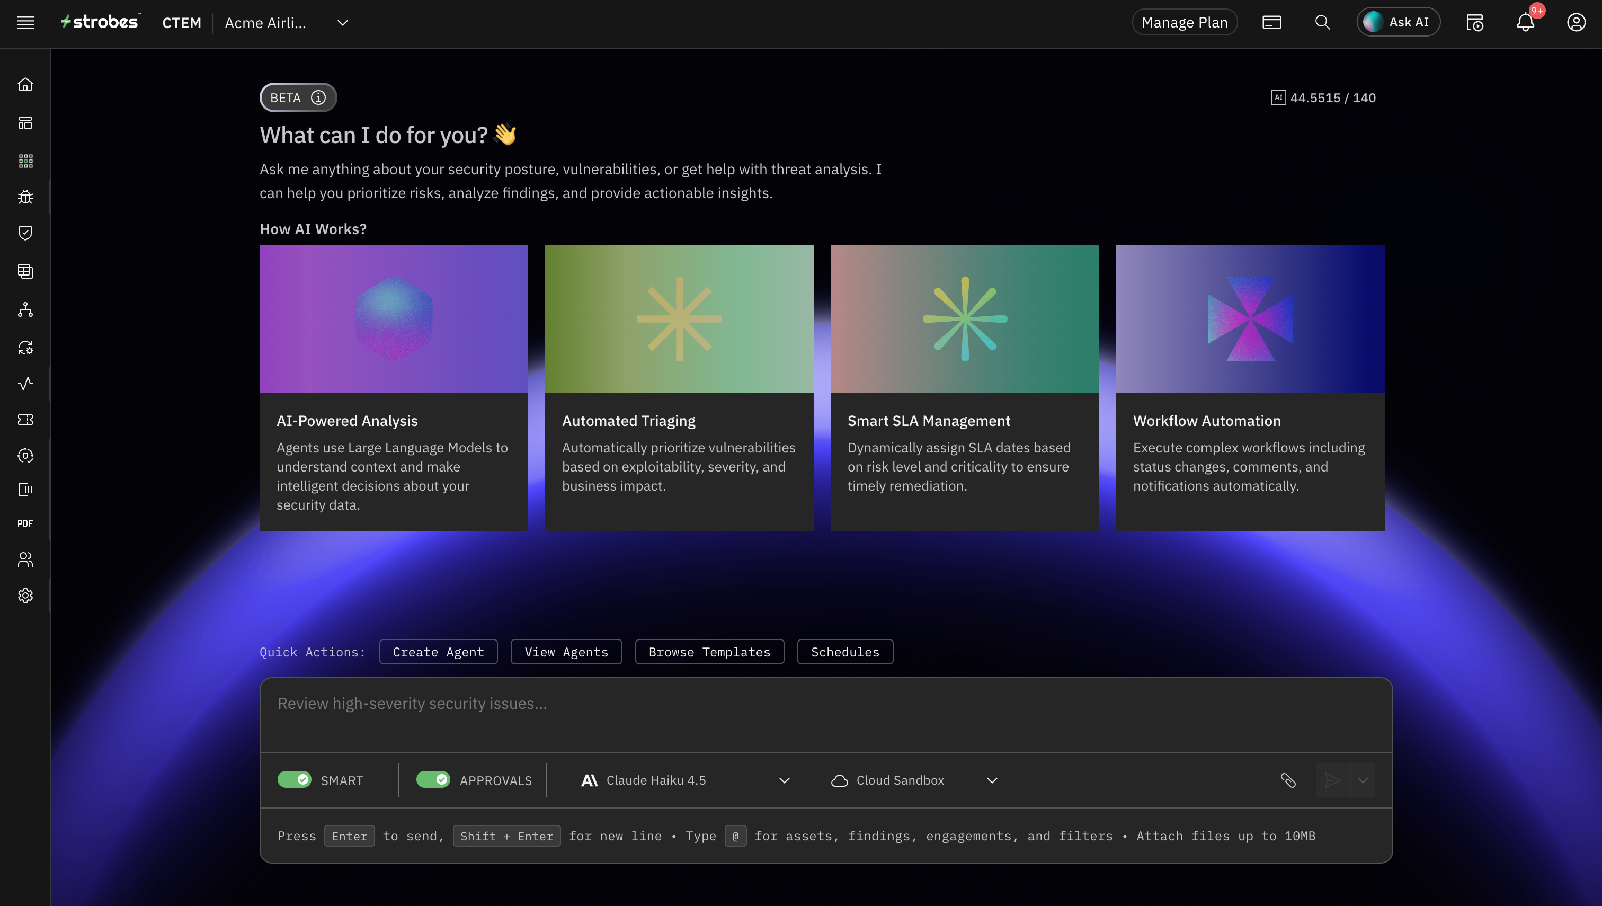Open search from the magnifier icon
The image size is (1602, 906).
pos(1323,22)
